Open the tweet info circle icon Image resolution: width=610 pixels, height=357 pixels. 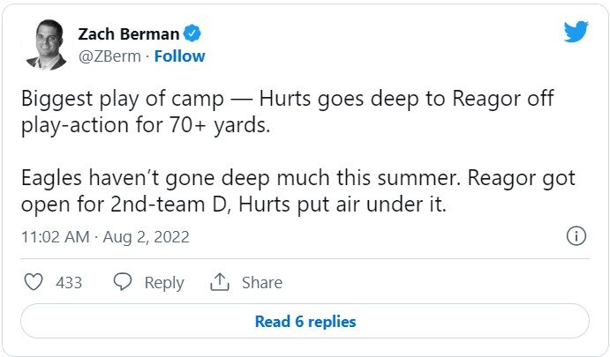[576, 237]
